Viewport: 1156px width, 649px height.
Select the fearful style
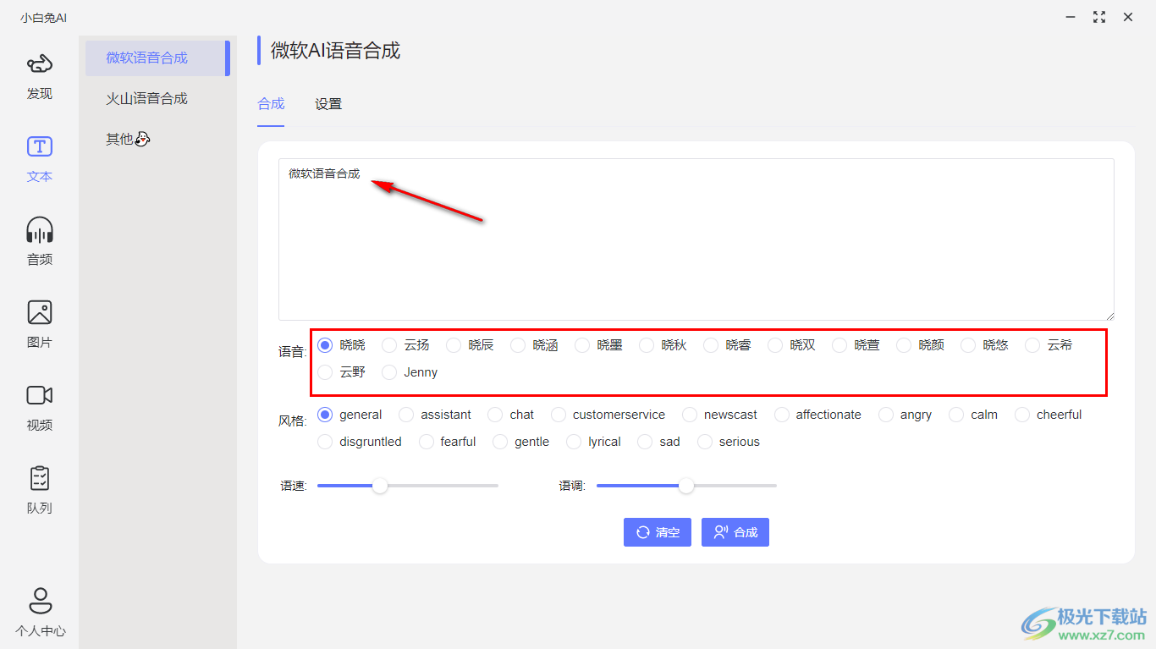448,442
